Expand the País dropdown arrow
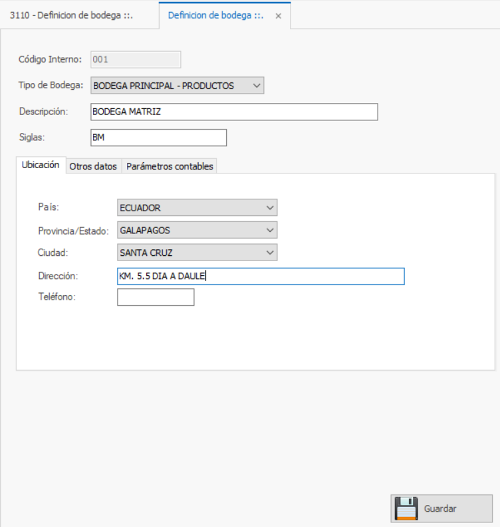The height and width of the screenshot is (527, 500). (x=270, y=208)
